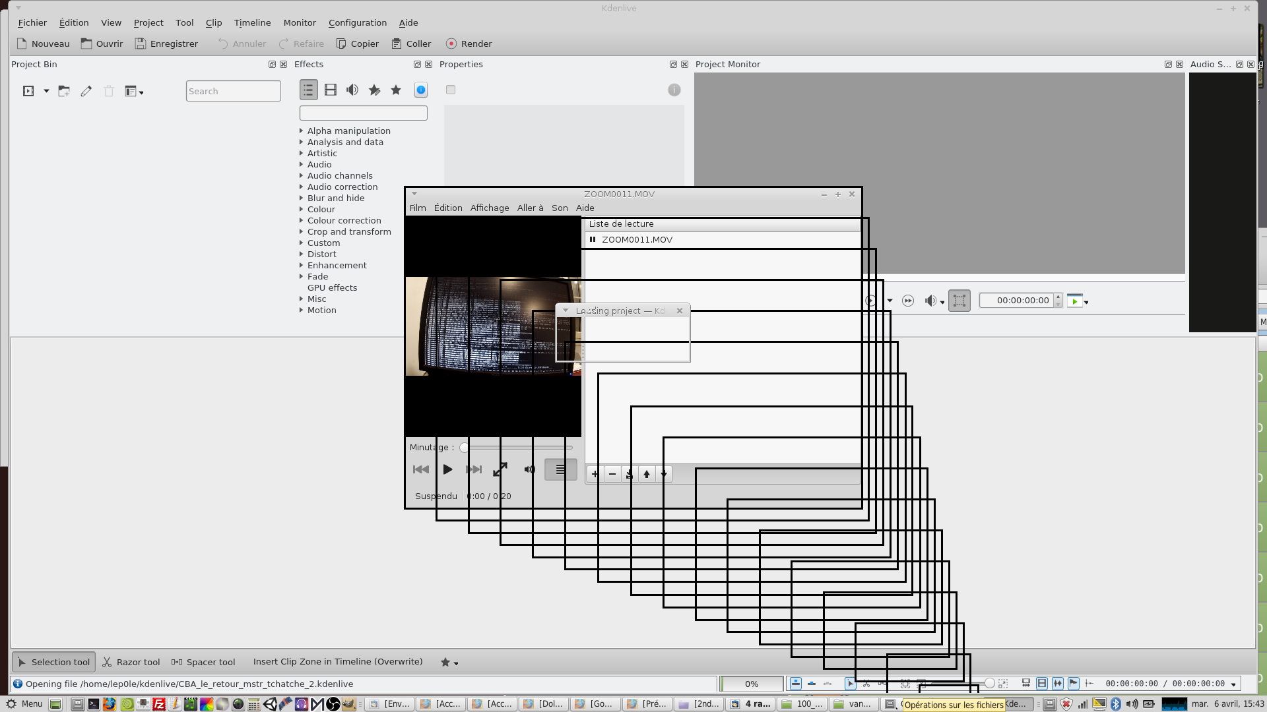Show audio effects with the speaker icon
The image size is (1267, 712).
click(x=352, y=90)
